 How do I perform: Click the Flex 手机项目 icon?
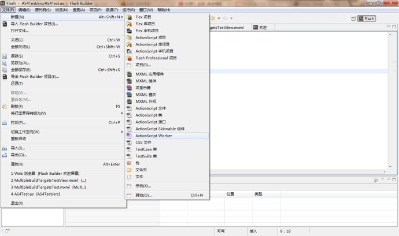(x=130, y=31)
